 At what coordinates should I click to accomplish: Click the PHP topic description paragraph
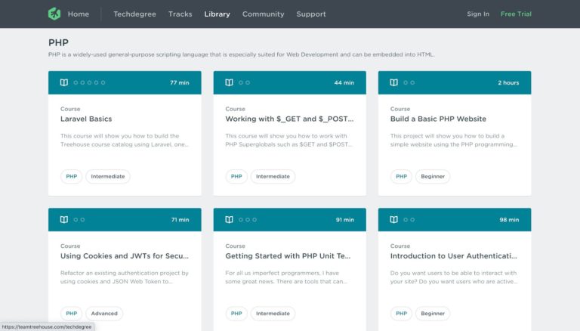241,54
